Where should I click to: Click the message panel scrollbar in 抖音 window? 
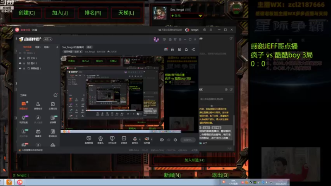point(234,130)
